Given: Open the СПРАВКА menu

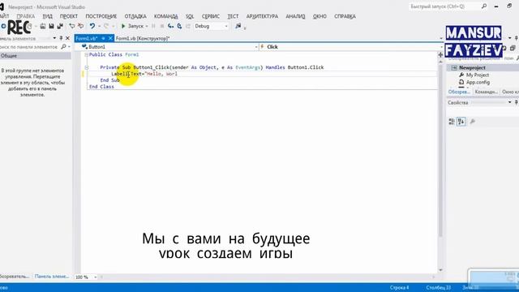Looking at the screenshot, I should point(345,16).
